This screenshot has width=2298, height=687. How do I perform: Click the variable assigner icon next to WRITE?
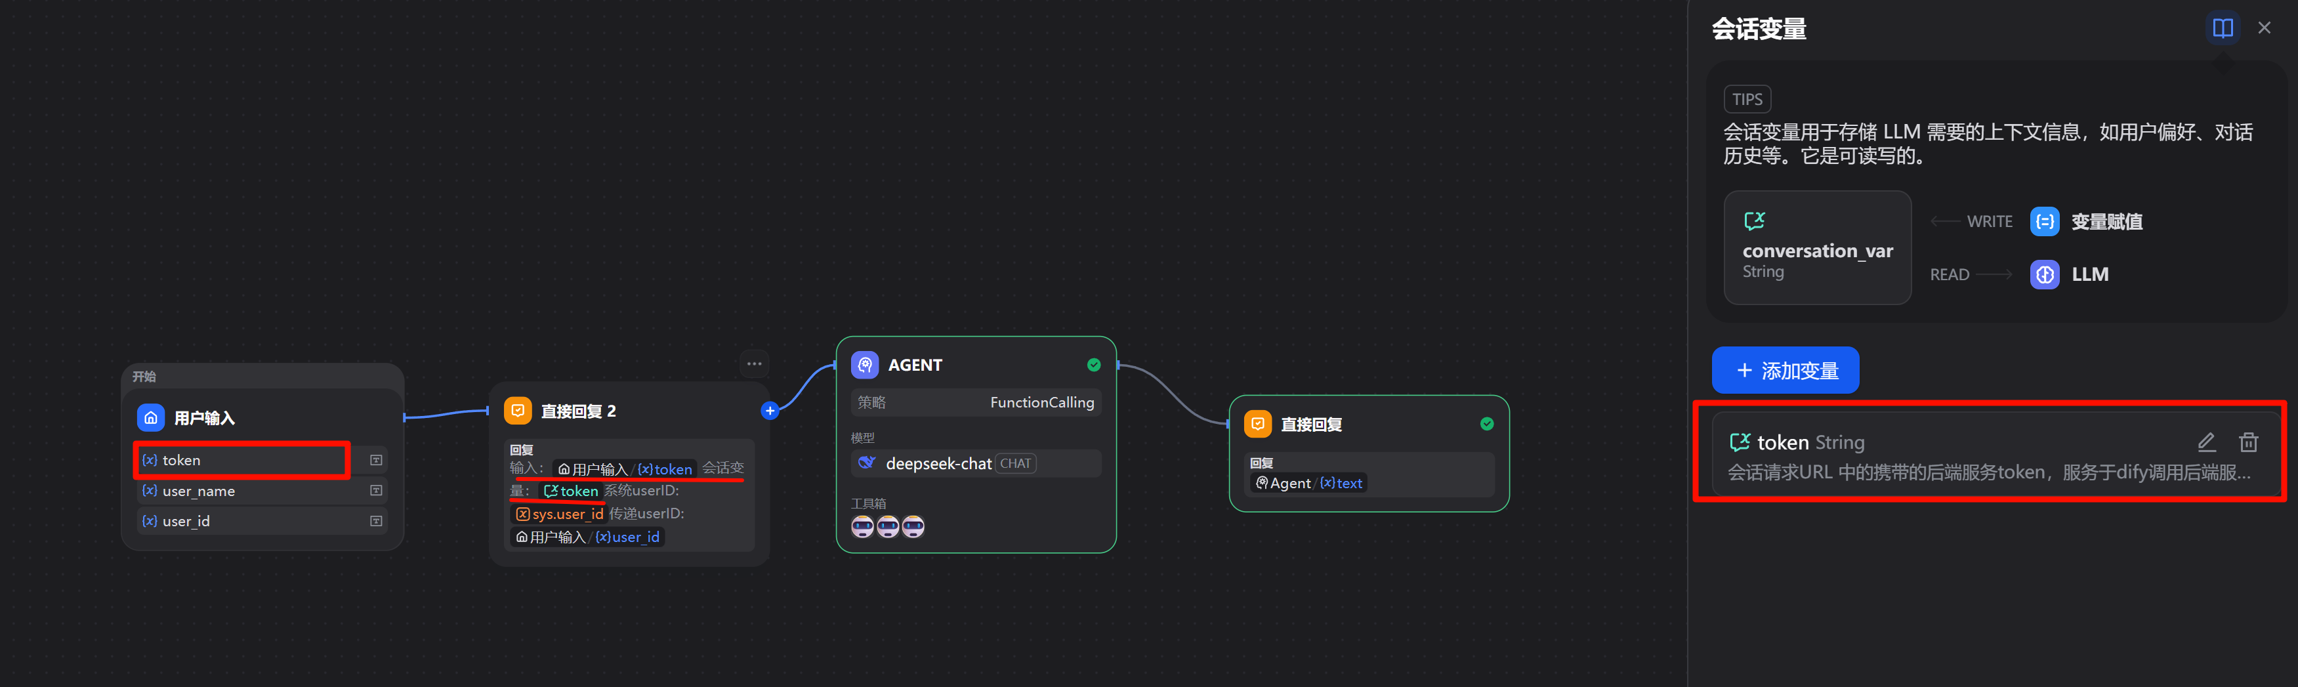pos(2045,221)
